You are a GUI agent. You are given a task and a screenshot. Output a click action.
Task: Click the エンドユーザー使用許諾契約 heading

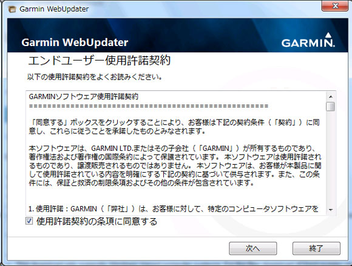[x=99, y=61]
